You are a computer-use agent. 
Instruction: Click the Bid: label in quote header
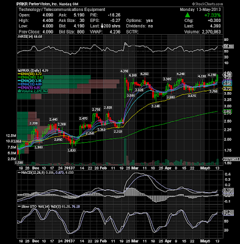62,26
